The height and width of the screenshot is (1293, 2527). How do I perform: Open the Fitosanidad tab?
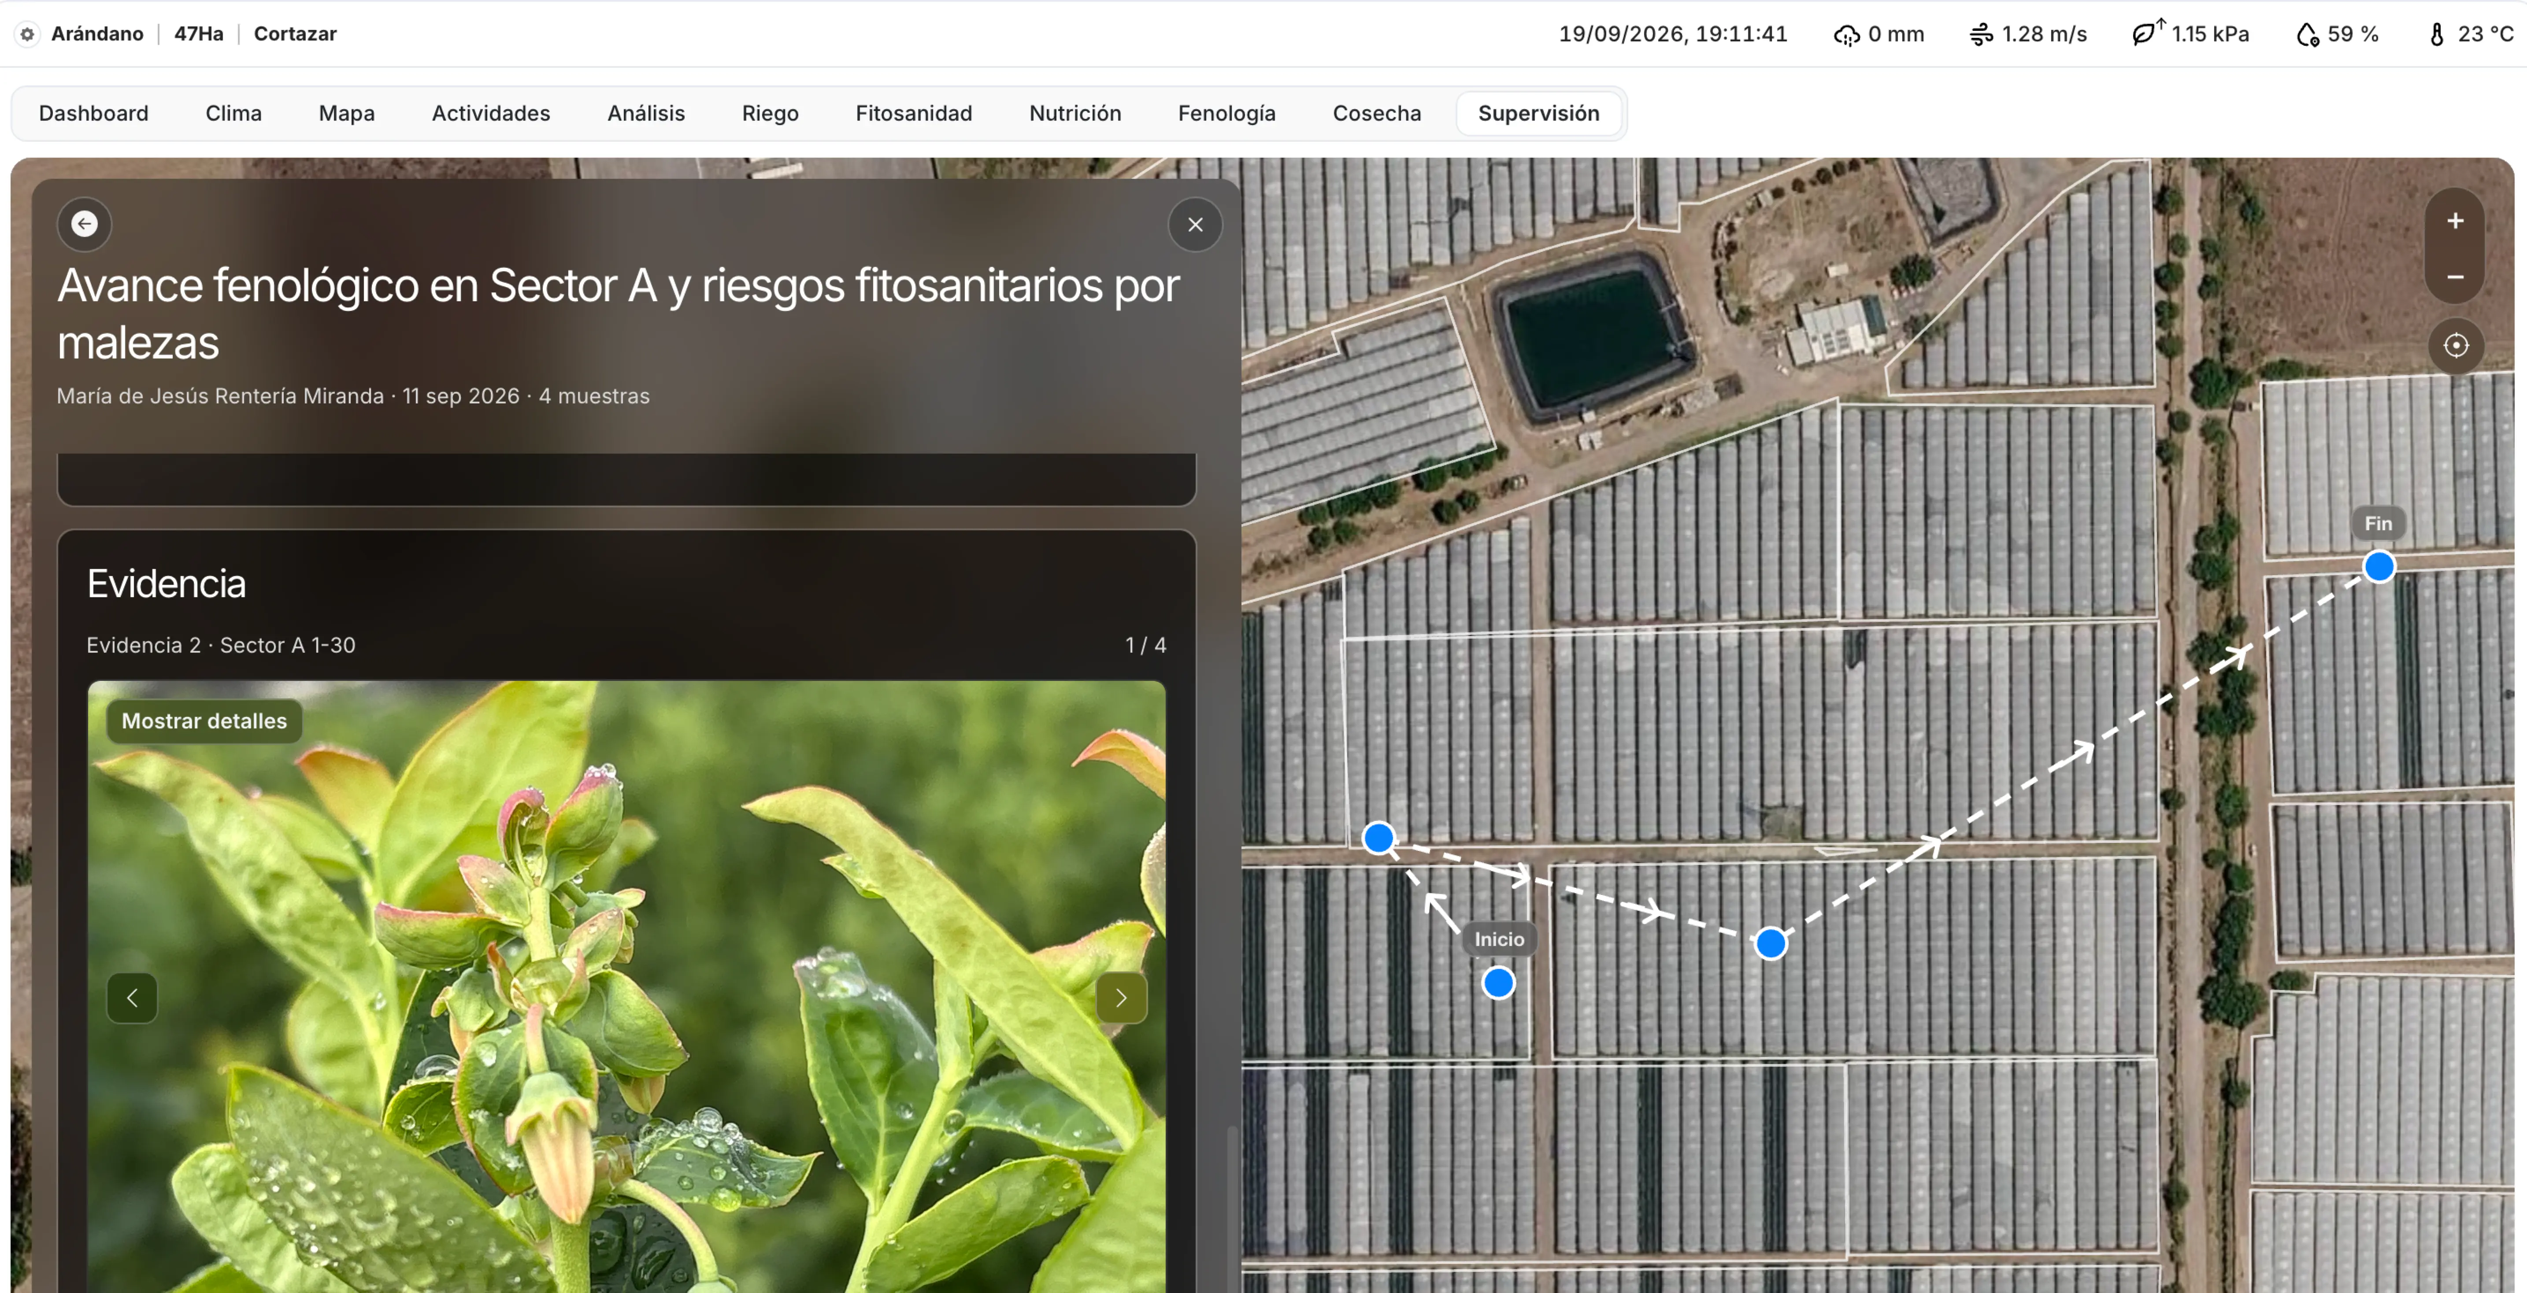click(x=913, y=114)
